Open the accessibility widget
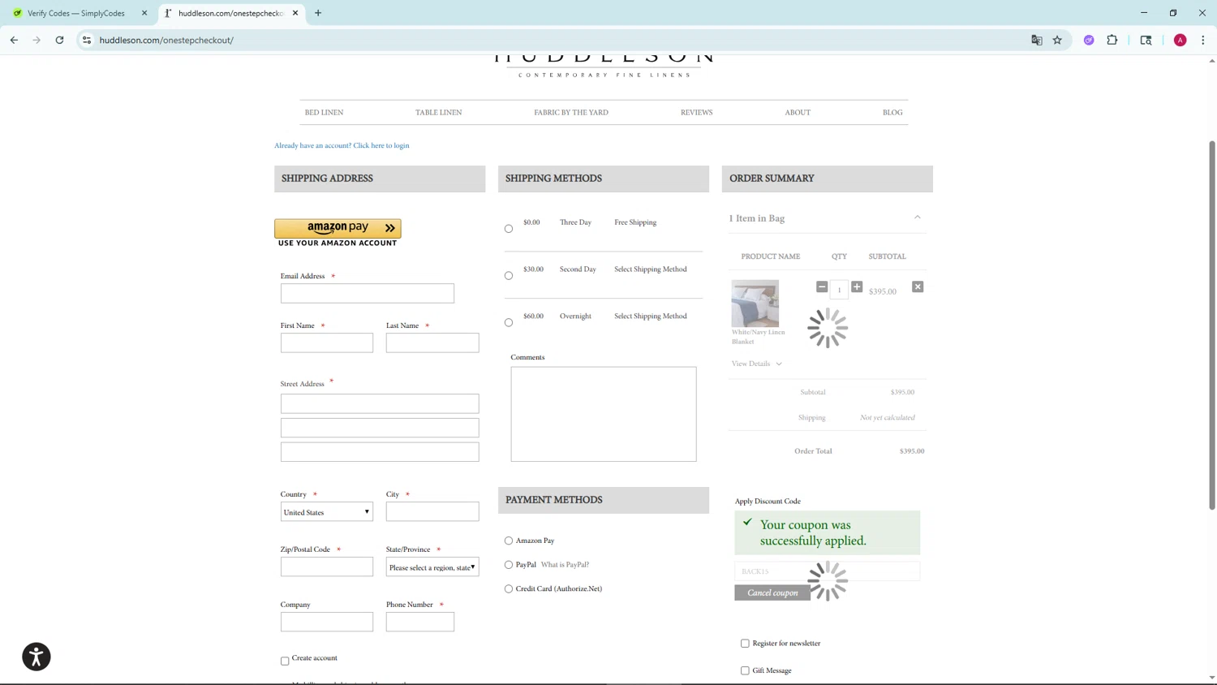This screenshot has height=685, width=1217. [37, 657]
